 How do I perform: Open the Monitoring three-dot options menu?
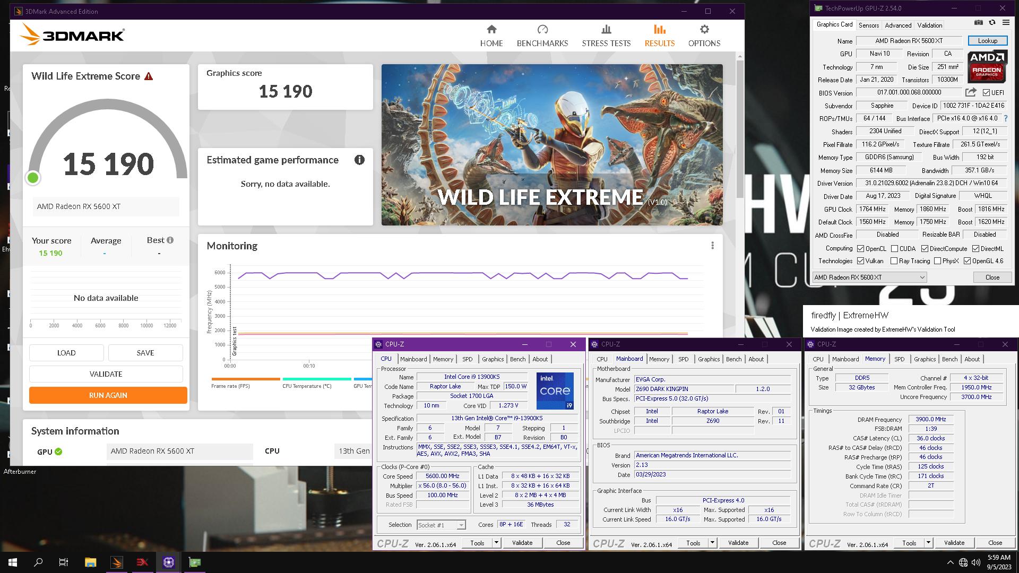[x=712, y=246]
